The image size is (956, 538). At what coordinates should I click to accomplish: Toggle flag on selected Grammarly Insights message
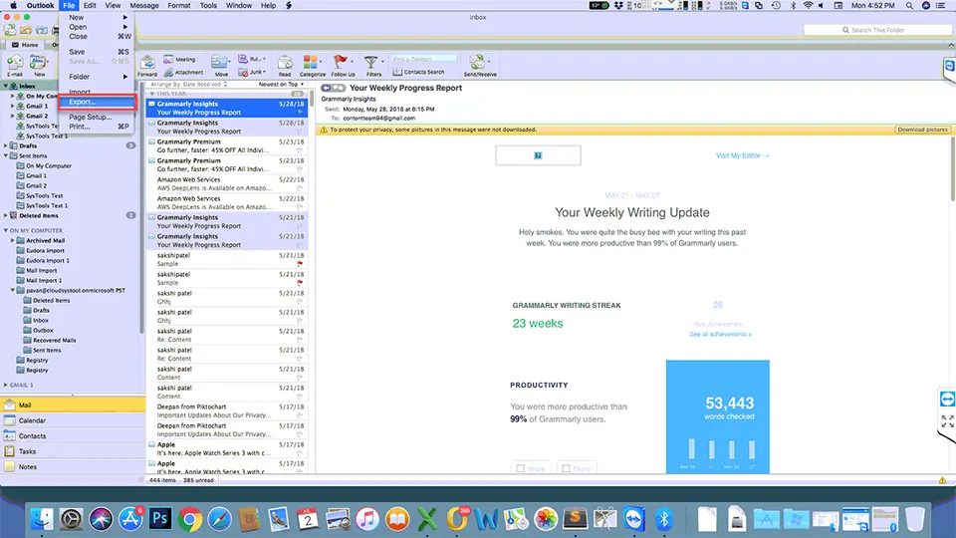pyautogui.click(x=300, y=113)
